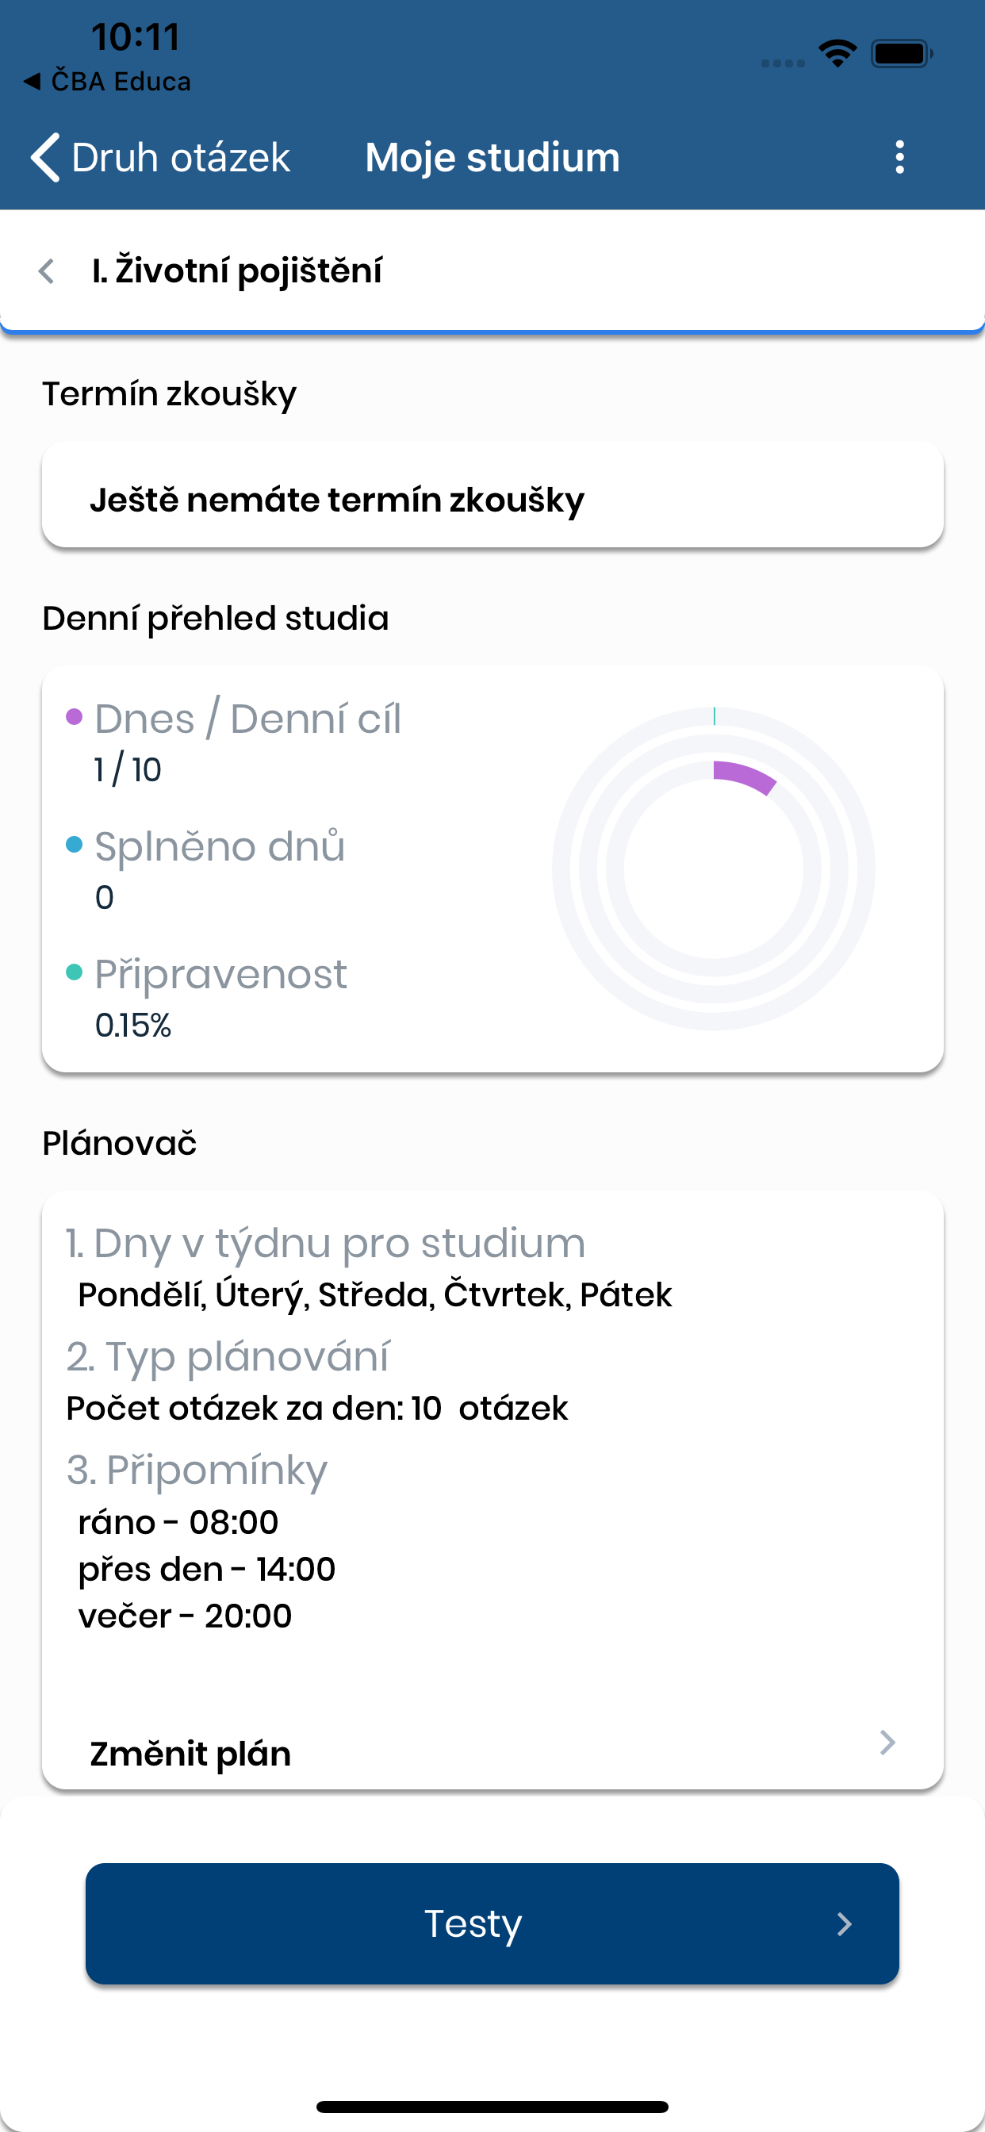The width and height of the screenshot is (985, 2132).
Task: Tap the Dny v týdnu pro studium row
Action: pos(369,1269)
